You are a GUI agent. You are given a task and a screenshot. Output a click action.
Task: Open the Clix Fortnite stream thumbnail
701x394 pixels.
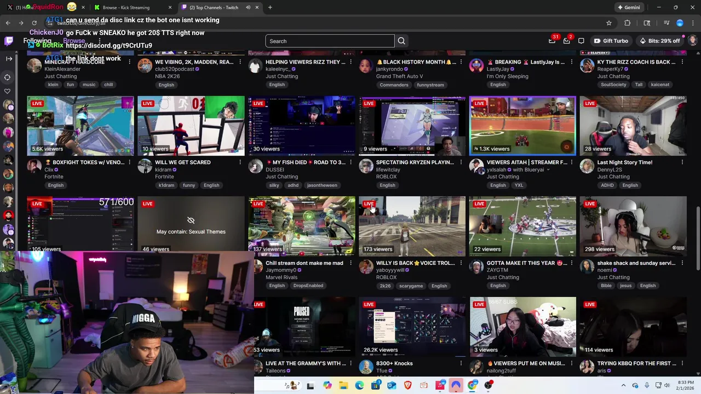[81, 126]
